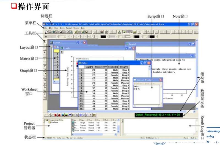Select the Pointer tool in the left toolbar
220x145 pixels.
click(45, 42)
